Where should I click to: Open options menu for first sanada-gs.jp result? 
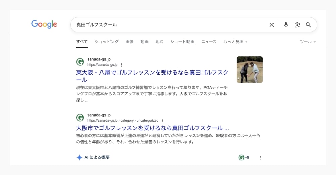(x=122, y=65)
